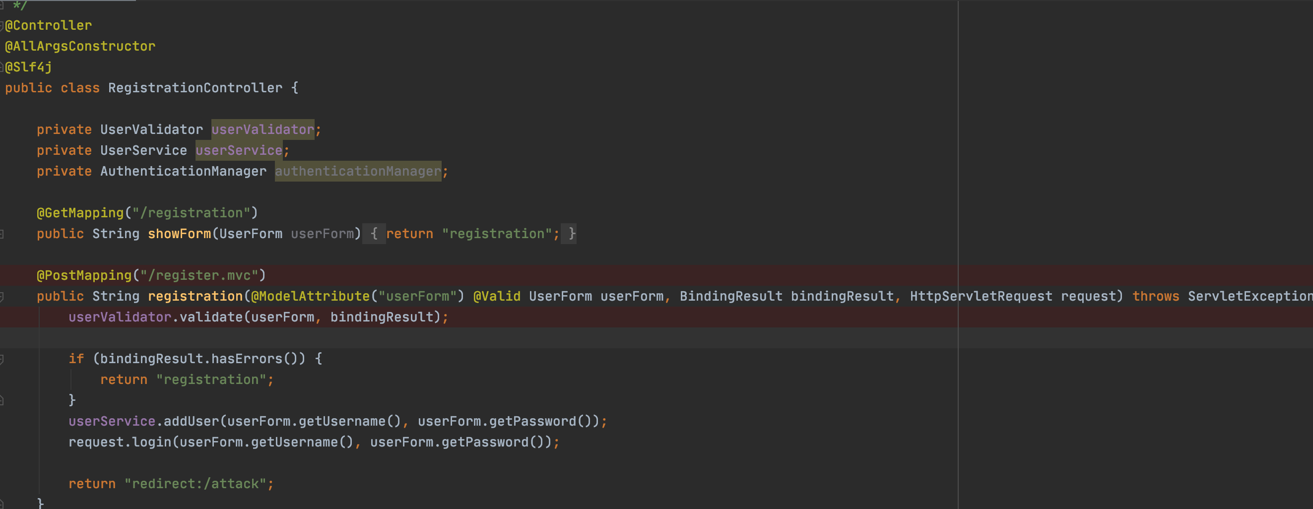Click the @GetMapping annotation
1313x509 pixels.
pos(80,213)
